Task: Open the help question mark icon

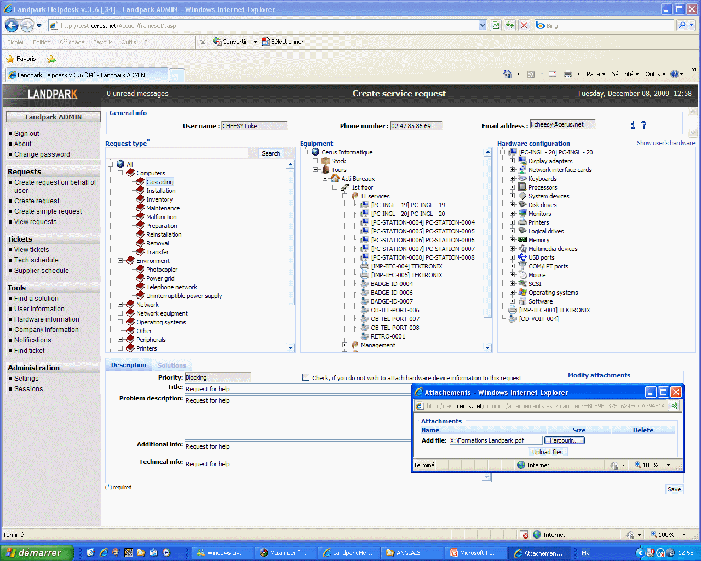Action: tap(643, 125)
